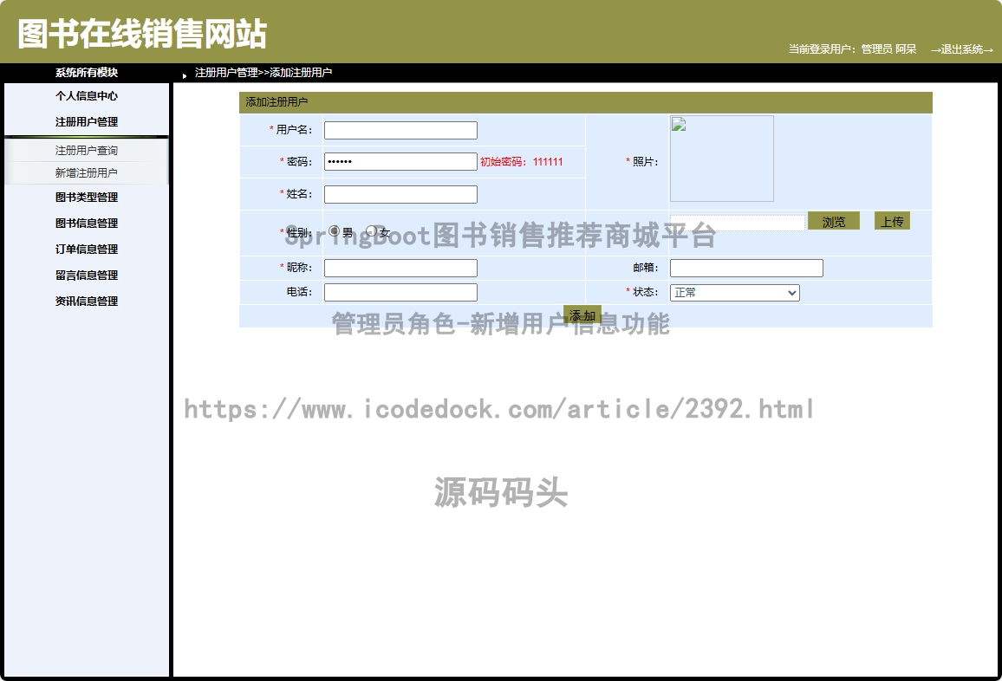Click the 电话 phone input field
The width and height of the screenshot is (1002, 681).
coord(400,293)
